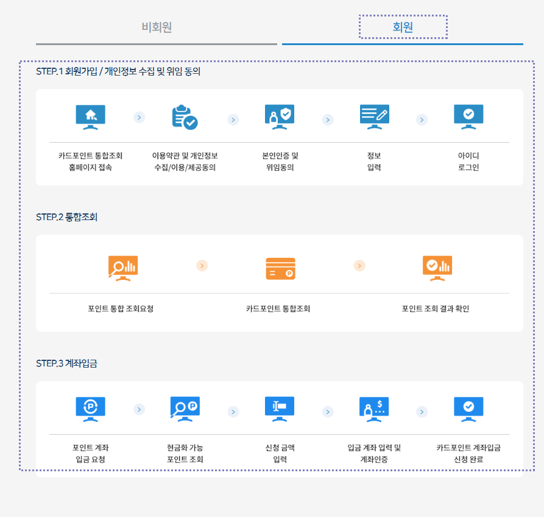Click the identity verification shield icon
This screenshot has height=517, width=544.
click(x=280, y=117)
